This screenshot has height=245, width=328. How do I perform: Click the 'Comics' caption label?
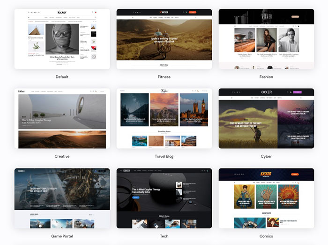(x=266, y=236)
